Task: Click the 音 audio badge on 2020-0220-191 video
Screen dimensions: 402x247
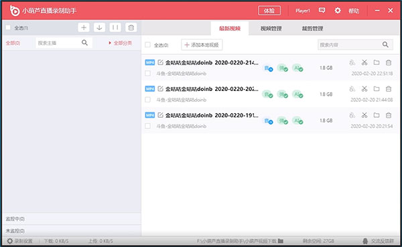Action: pos(268,120)
